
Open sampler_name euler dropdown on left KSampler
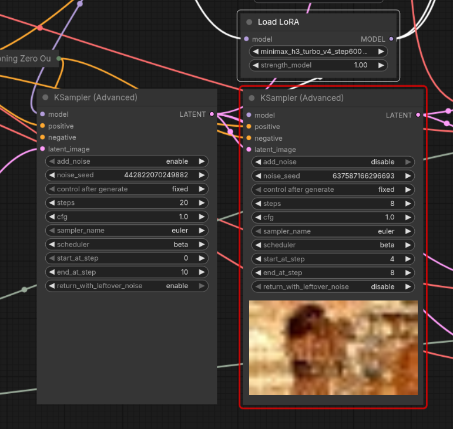pyautogui.click(x=127, y=231)
